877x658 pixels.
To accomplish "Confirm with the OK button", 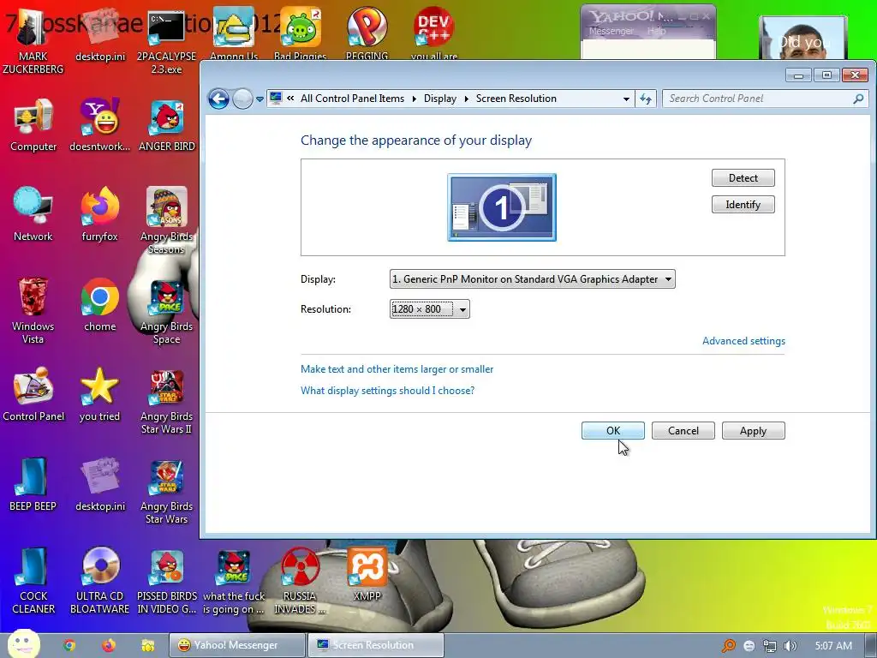I will pos(613,430).
